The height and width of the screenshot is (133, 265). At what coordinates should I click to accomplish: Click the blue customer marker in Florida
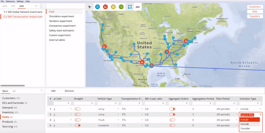(x=176, y=64)
